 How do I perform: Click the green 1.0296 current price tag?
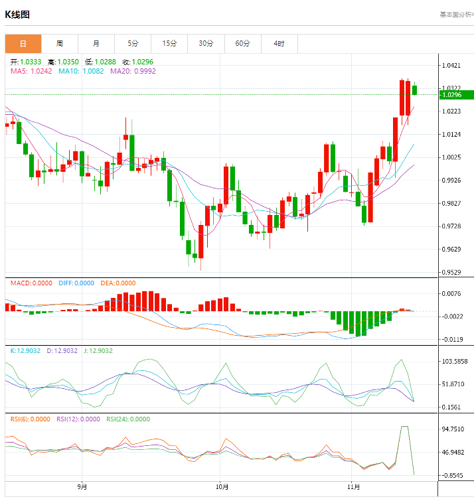(x=457, y=95)
